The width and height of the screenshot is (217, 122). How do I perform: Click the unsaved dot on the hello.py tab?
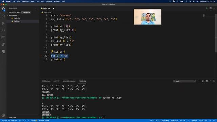click(x=54, y=8)
